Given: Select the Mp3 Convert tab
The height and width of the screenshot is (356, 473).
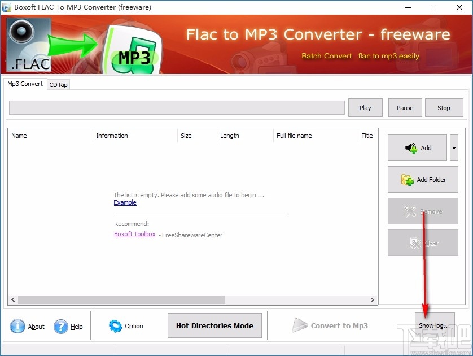Looking at the screenshot, I should click(x=25, y=84).
